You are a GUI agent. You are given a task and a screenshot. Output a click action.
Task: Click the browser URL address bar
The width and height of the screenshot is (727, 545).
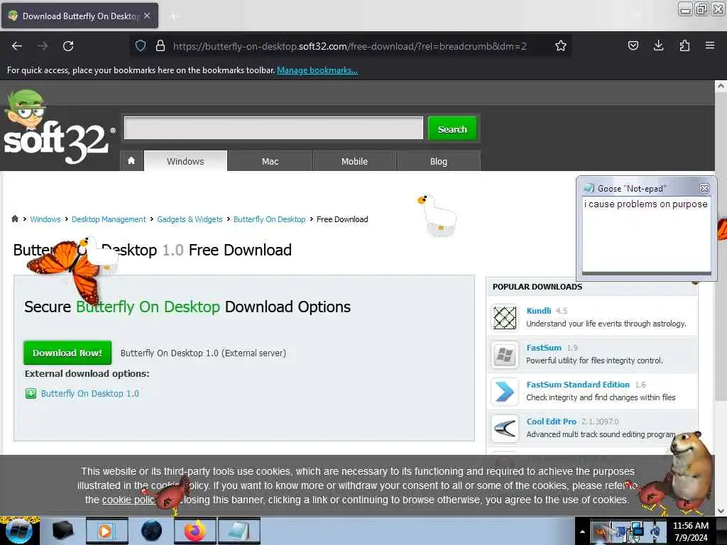pos(349,46)
